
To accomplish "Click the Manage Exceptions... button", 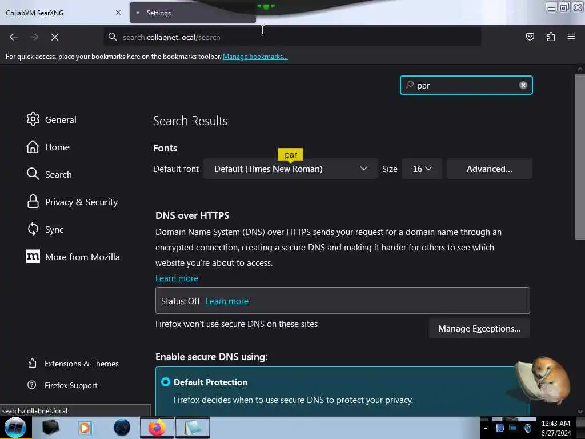I will [x=479, y=329].
